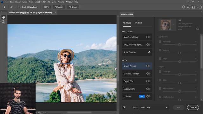
Task: Click the canvas vertical scrollbar
Action: tap(118, 63)
